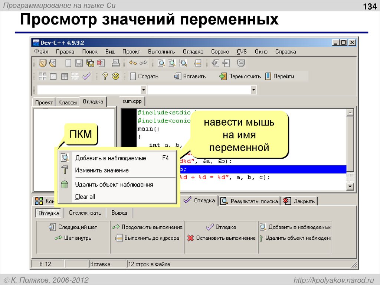The width and height of the screenshot is (380, 285).
Task: Open the Проект menu
Action: pyautogui.click(x=131, y=52)
